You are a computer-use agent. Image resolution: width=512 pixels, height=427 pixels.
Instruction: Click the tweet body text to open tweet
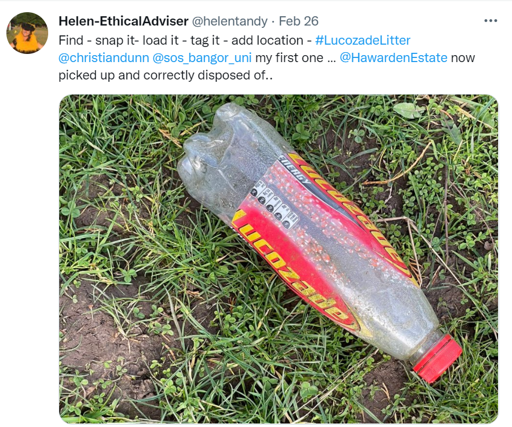tap(267, 58)
